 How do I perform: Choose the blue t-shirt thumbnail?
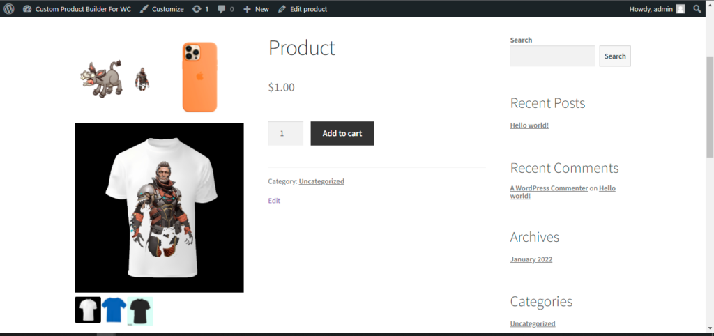pos(114,310)
